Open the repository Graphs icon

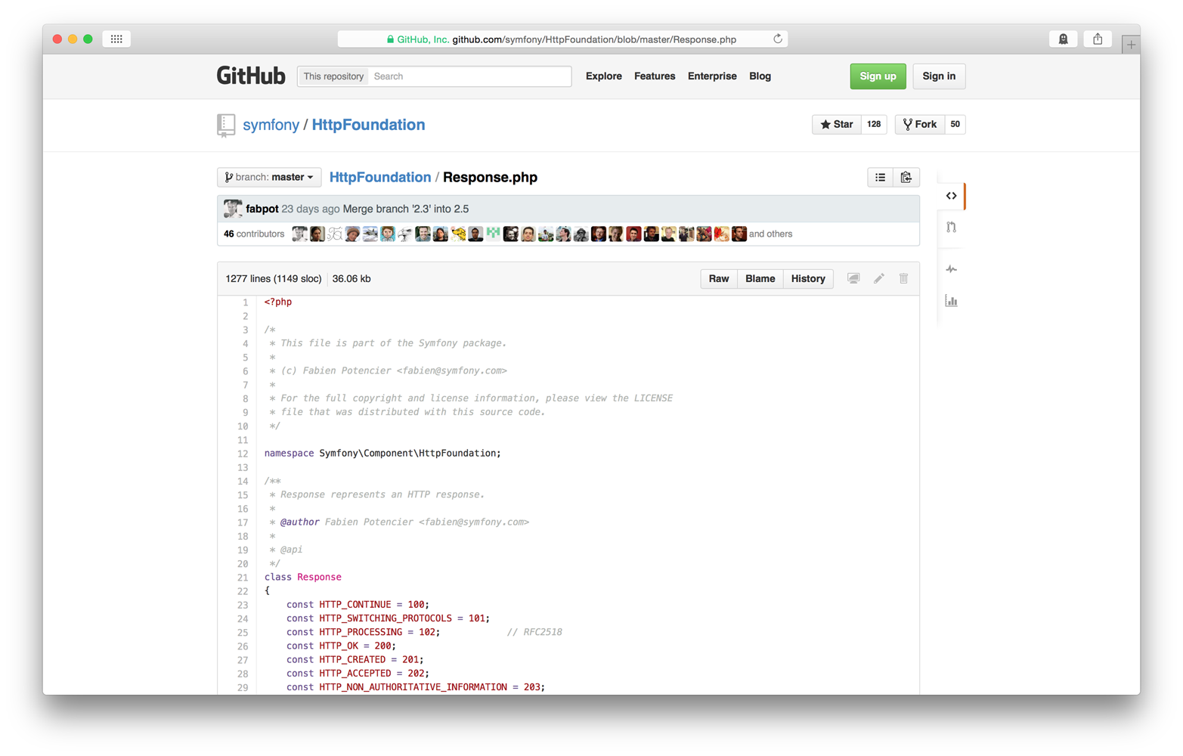951,301
